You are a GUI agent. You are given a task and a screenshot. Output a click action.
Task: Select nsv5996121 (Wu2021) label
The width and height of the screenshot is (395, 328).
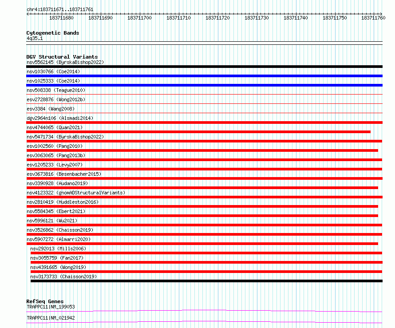[52, 221]
